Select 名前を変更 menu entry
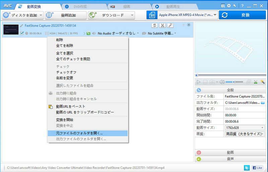 tap(88, 78)
